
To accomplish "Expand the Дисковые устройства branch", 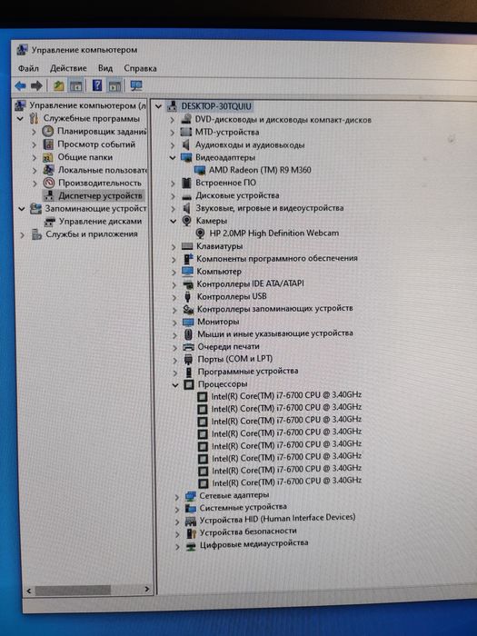I will [174, 196].
